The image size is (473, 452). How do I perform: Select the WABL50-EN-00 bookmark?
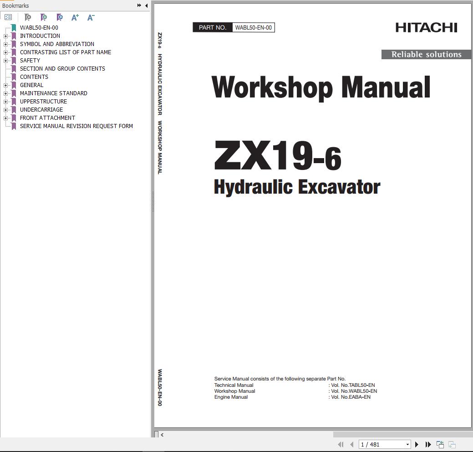(39, 28)
